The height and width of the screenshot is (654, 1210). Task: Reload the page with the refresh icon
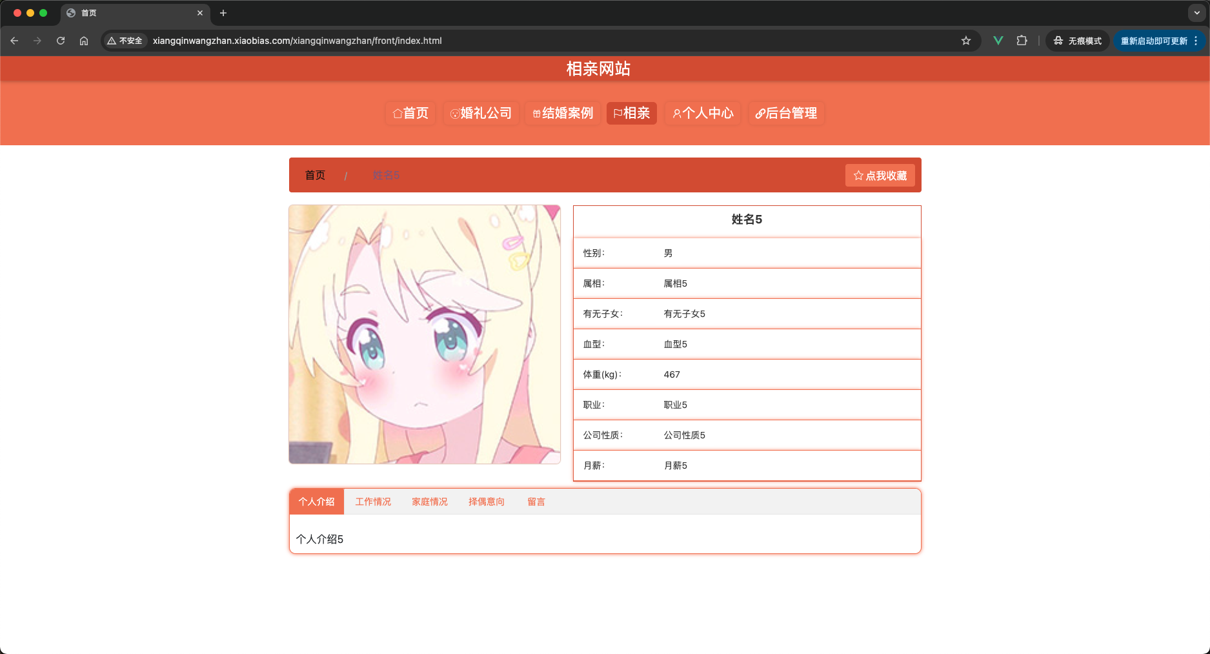coord(61,41)
